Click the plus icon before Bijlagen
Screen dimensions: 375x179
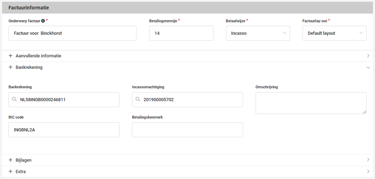coord(10,160)
